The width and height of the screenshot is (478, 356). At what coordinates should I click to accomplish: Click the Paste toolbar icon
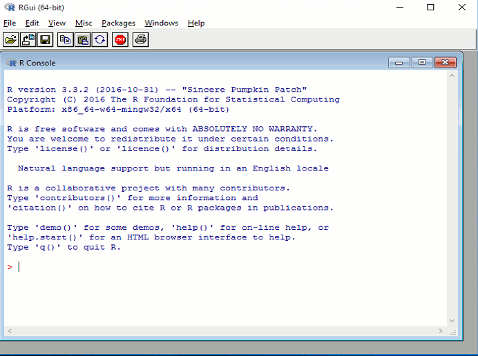(83, 40)
